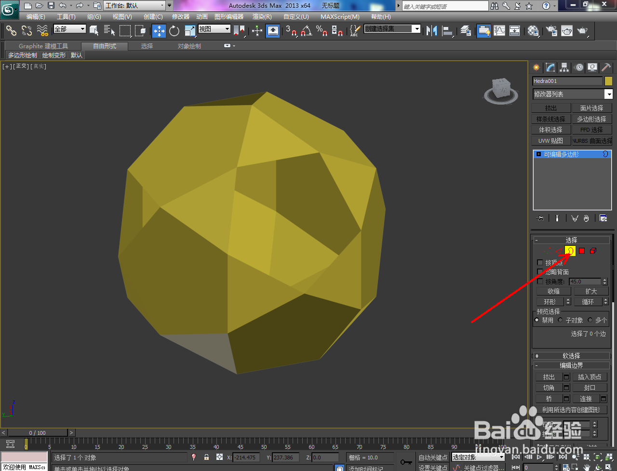
Task: Switch to the Utilities hammer panel tab
Action: 606,67
